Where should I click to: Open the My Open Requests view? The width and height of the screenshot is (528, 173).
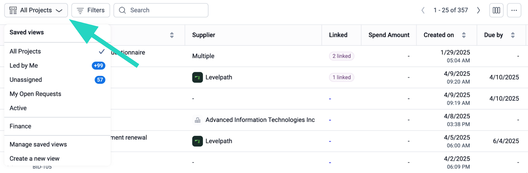35,94
